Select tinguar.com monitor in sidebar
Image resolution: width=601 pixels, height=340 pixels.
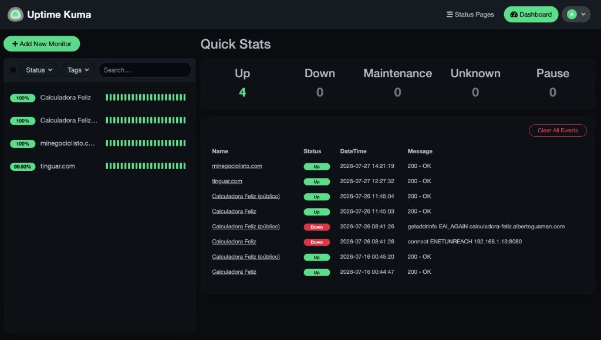(100, 166)
